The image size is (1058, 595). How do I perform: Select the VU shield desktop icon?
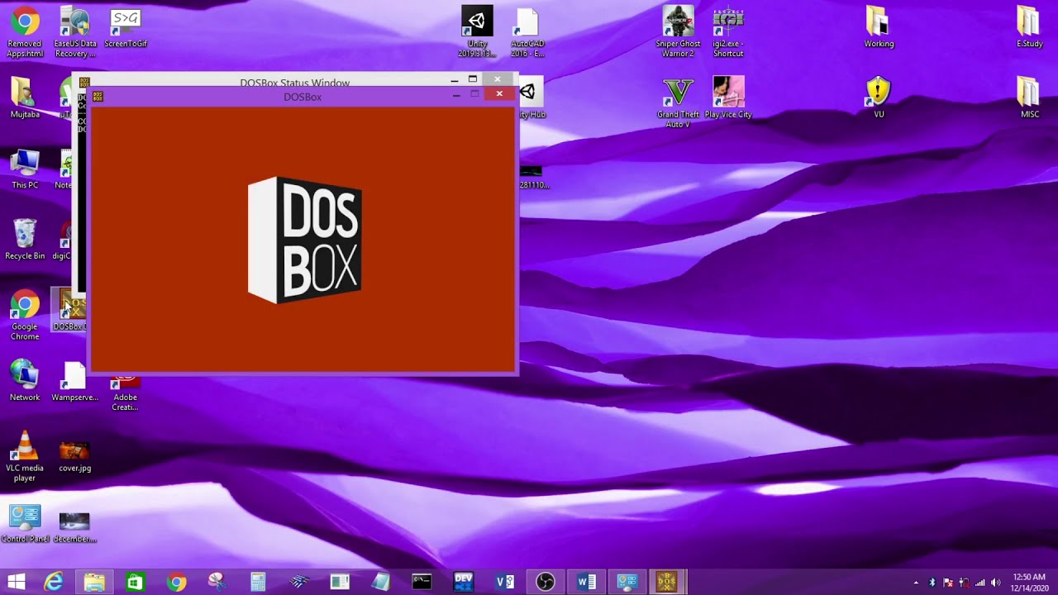pos(879,98)
